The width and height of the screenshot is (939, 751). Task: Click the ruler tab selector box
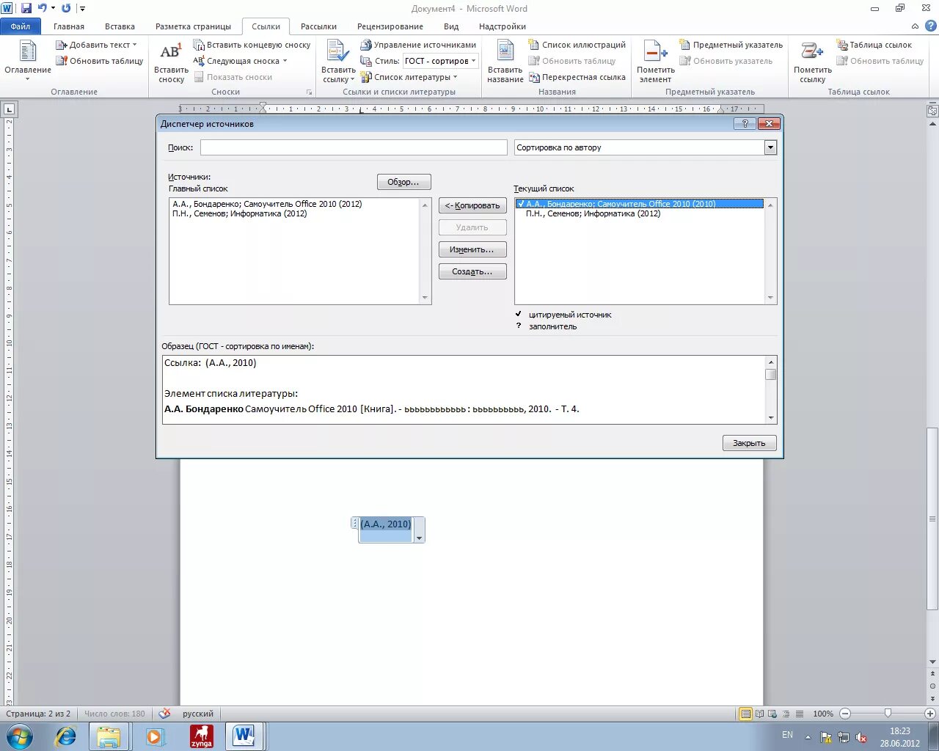(10, 109)
